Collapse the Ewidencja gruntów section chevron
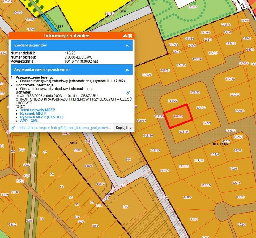This screenshot has width=256, height=238. click(x=127, y=46)
